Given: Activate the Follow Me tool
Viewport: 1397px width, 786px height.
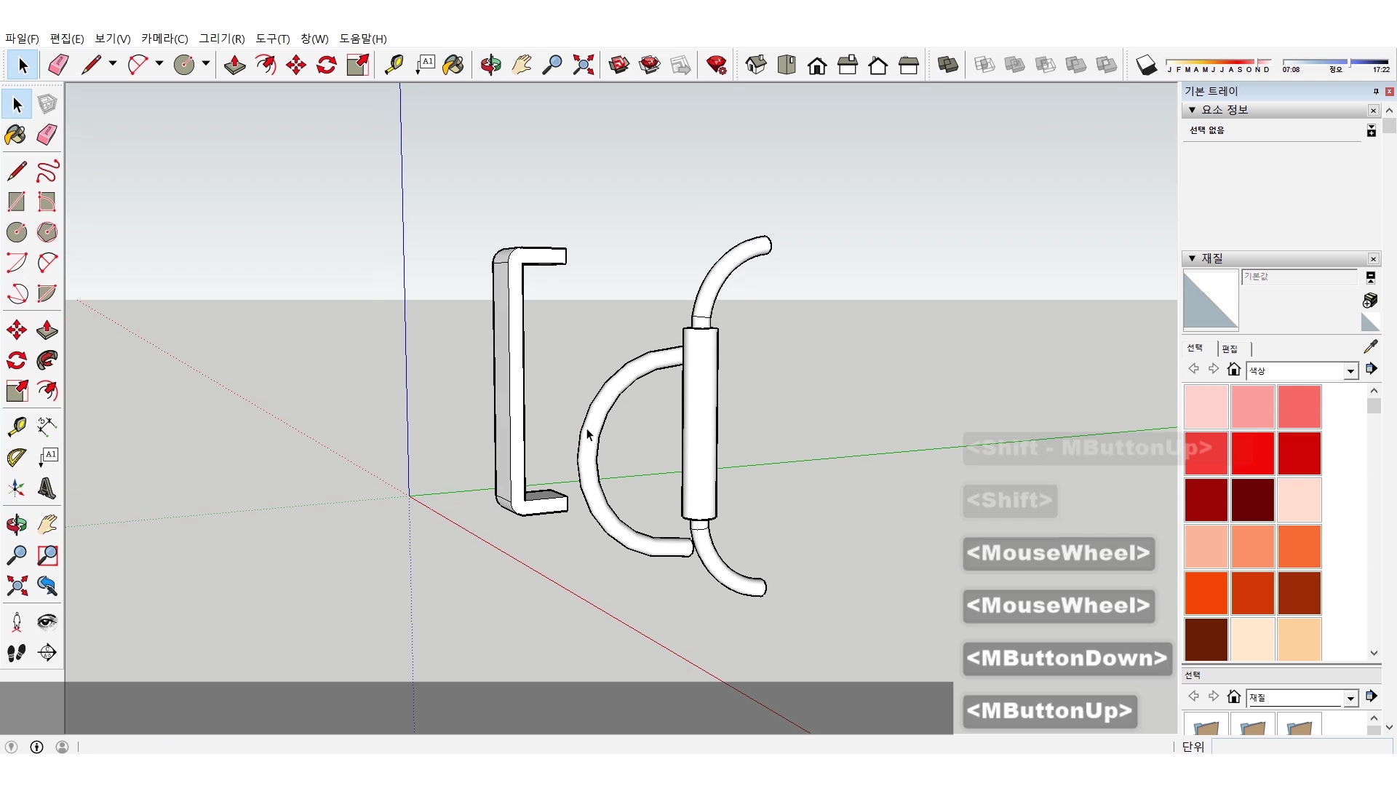Looking at the screenshot, I should 47,360.
